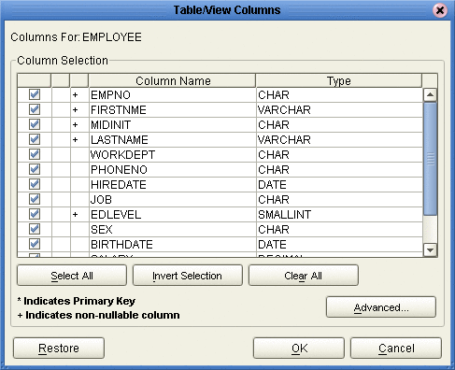Click the Clear All button
455x370 pixels.
(x=304, y=276)
